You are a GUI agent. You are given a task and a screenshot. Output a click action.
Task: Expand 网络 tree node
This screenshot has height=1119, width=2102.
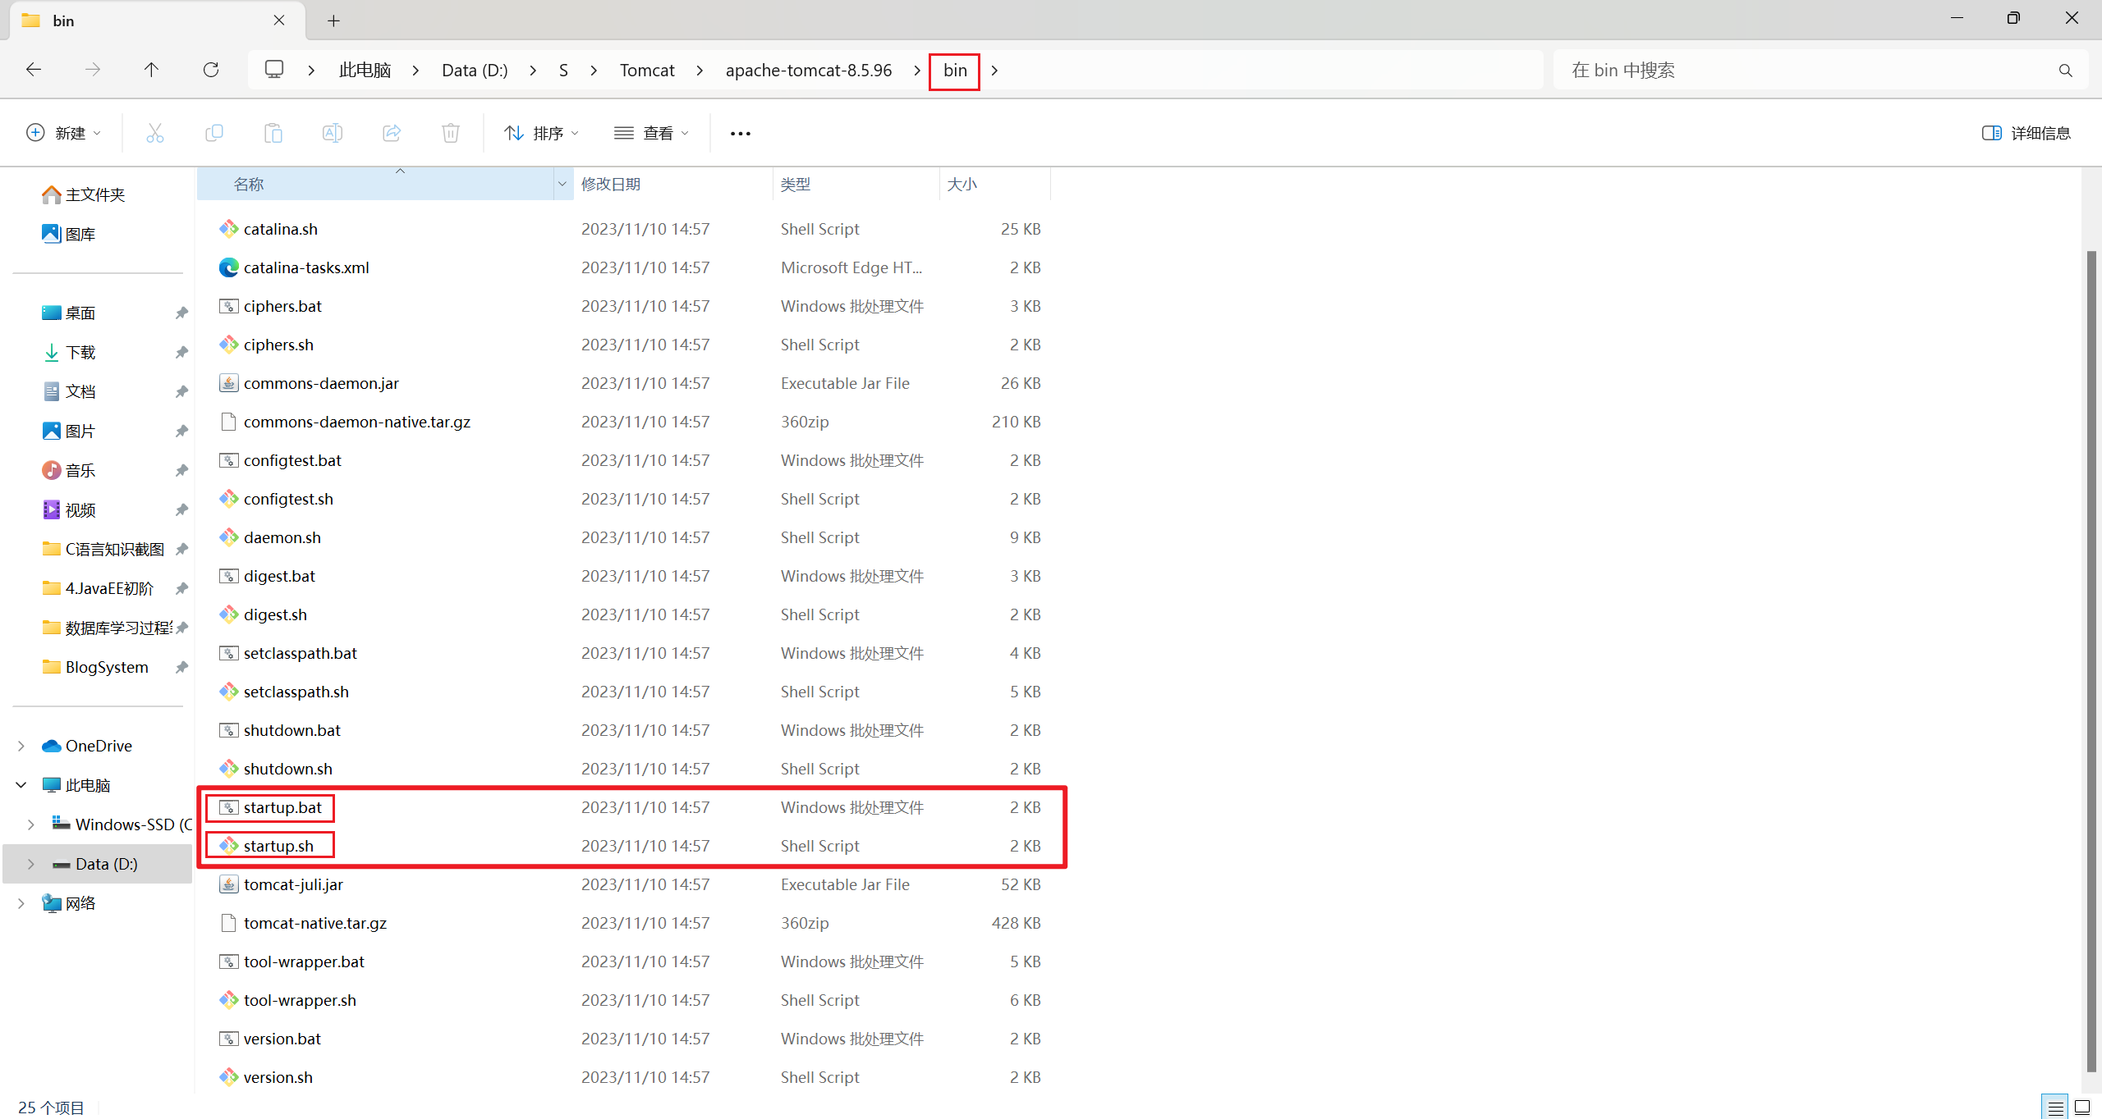pos(21,903)
